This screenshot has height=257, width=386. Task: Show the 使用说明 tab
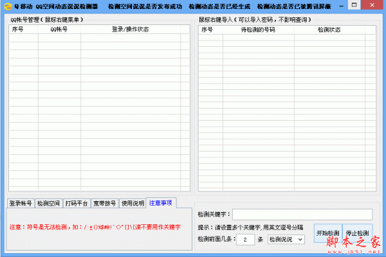(133, 204)
